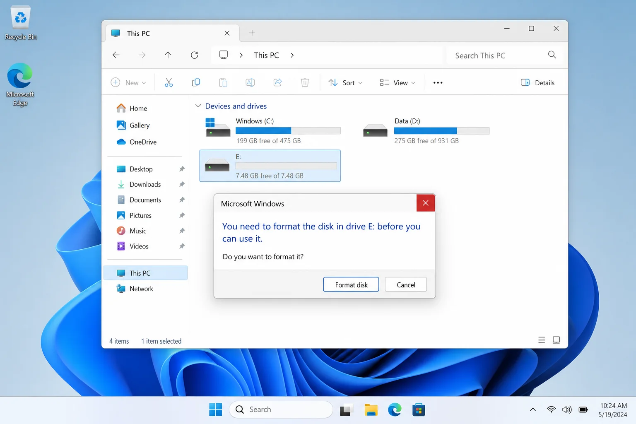636x424 pixels.
Task: Add a new tab with plus
Action: tap(252, 33)
